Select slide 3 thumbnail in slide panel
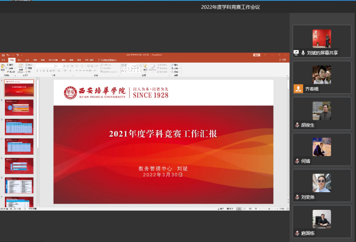Screen dimensions: 356x242 (x=19, y=127)
